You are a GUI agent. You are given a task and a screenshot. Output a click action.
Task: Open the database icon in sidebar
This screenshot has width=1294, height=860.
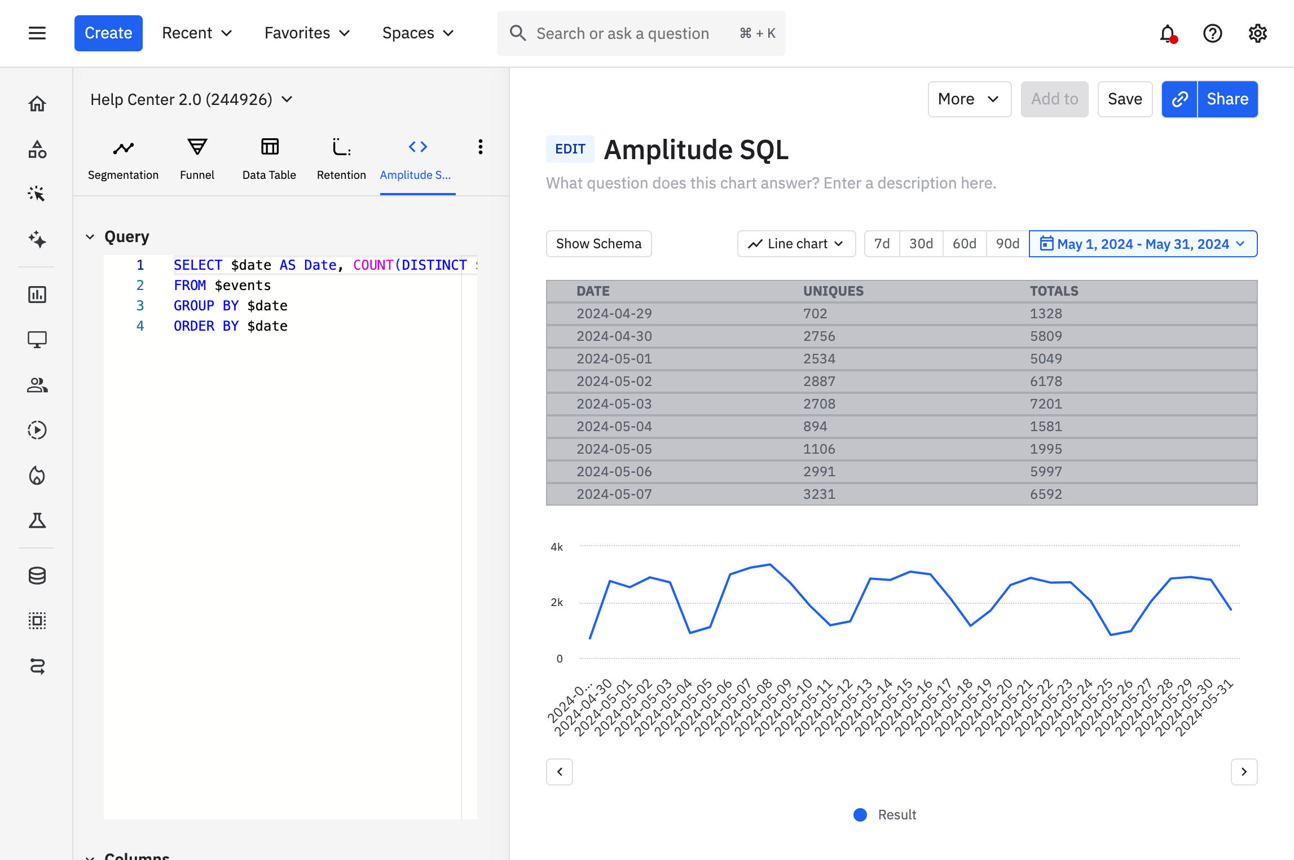coord(37,576)
